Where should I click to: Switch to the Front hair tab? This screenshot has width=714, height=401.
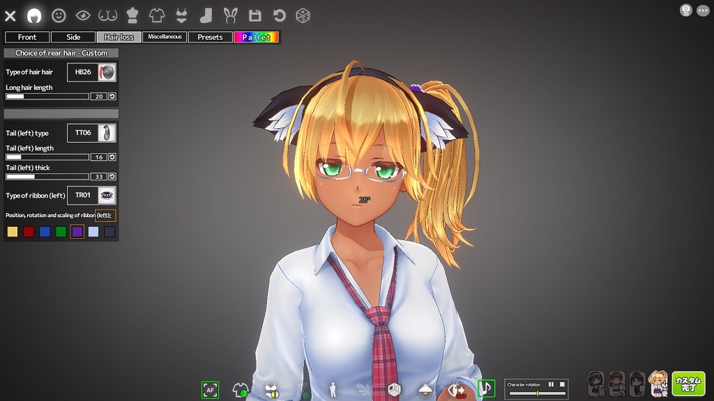click(x=27, y=37)
